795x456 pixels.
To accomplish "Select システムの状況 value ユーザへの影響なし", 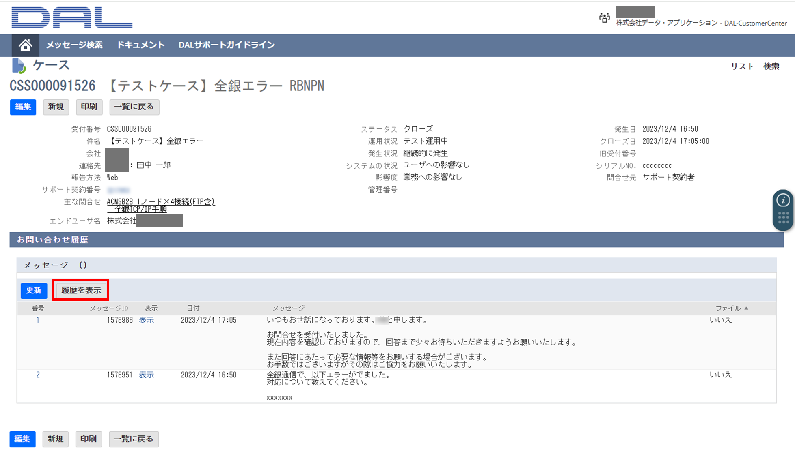I will [x=436, y=165].
